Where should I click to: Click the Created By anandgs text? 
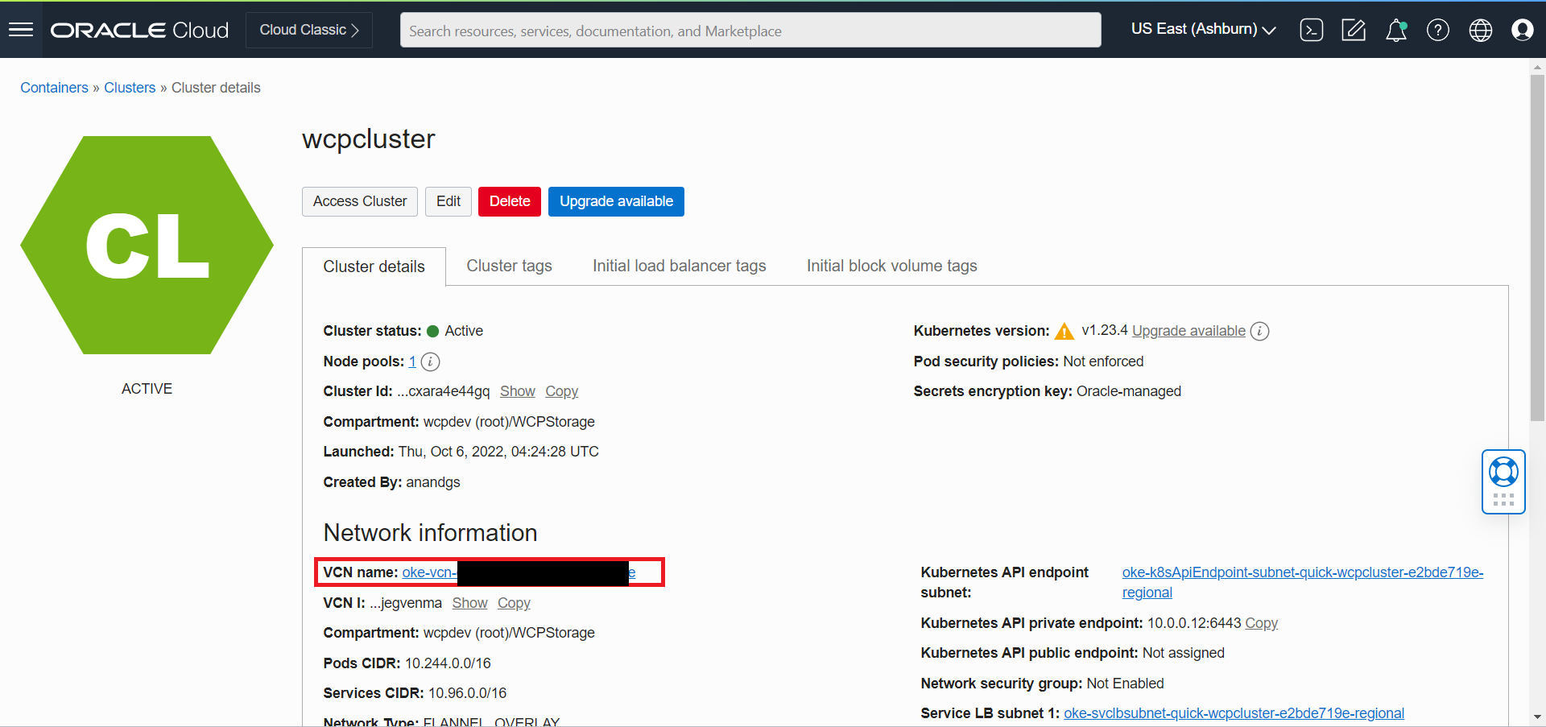[x=433, y=482]
